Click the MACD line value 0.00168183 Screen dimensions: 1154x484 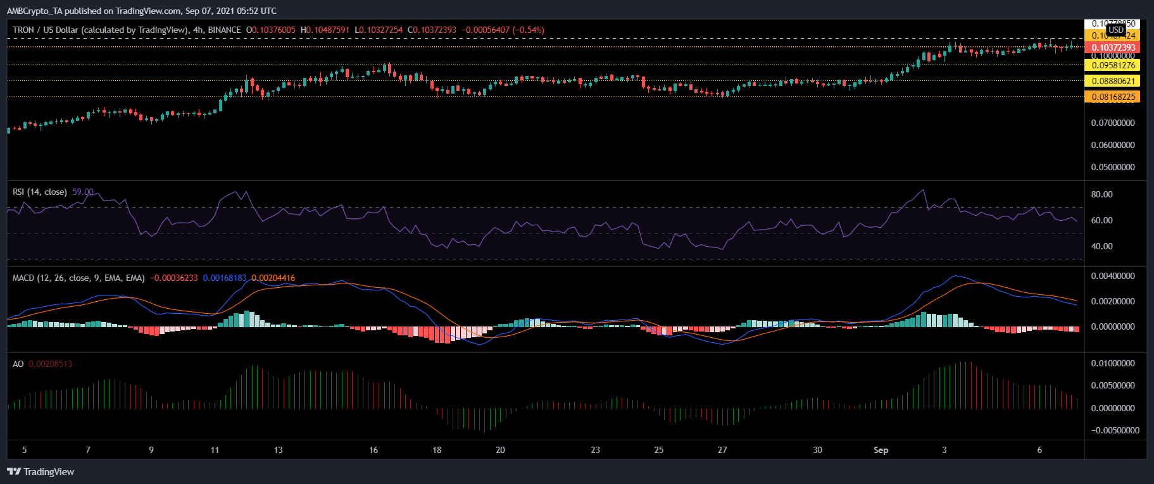coord(225,278)
